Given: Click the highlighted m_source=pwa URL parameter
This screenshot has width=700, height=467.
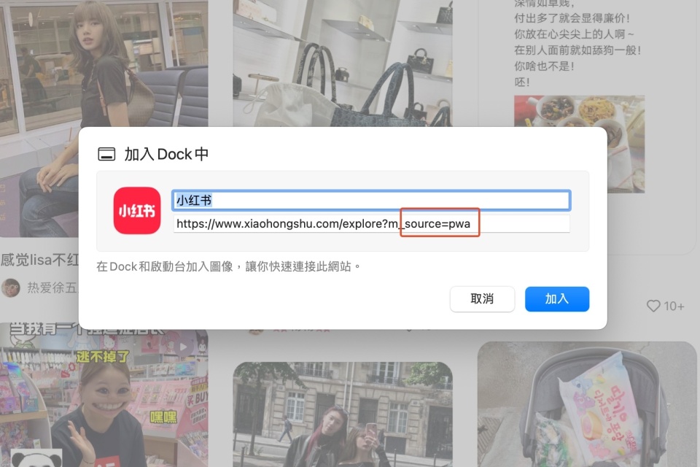Looking at the screenshot, I should point(438,224).
